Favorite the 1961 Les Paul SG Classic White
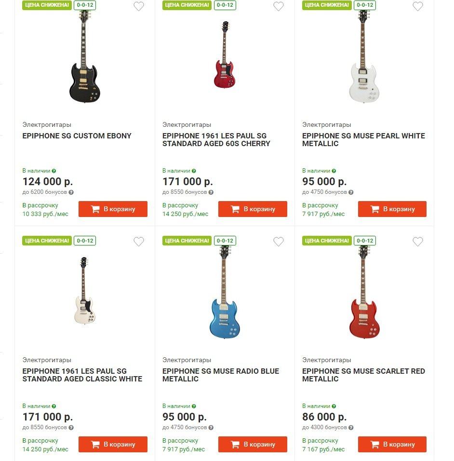Image resolution: width=454 pixels, height=461 pixels. tap(139, 242)
